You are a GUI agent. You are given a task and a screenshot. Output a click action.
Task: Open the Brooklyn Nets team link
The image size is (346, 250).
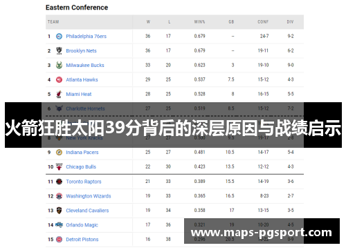[x=81, y=51]
